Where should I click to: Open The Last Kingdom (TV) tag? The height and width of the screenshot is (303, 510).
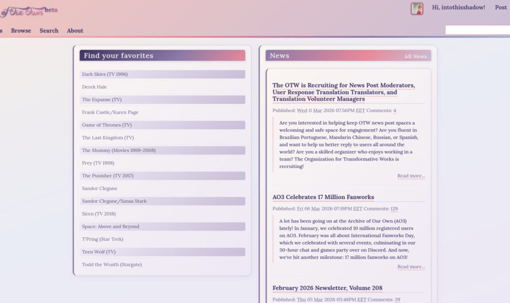coord(108,138)
